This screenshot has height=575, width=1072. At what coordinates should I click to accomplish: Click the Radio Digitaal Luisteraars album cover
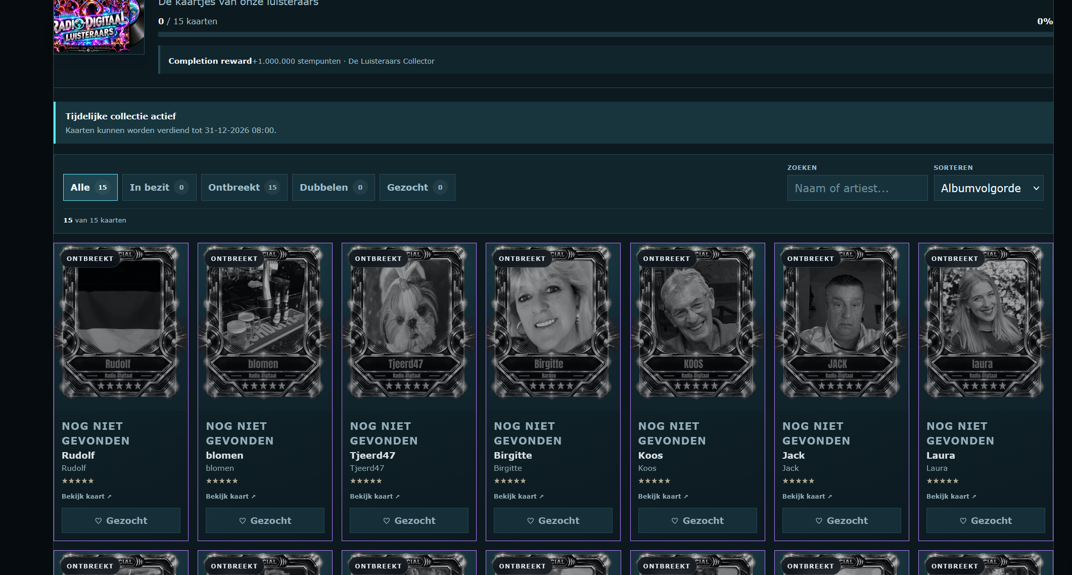pyautogui.click(x=99, y=26)
